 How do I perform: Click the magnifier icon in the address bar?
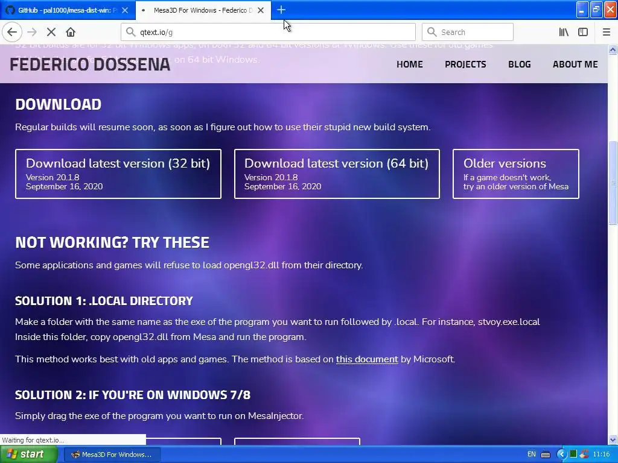point(130,32)
